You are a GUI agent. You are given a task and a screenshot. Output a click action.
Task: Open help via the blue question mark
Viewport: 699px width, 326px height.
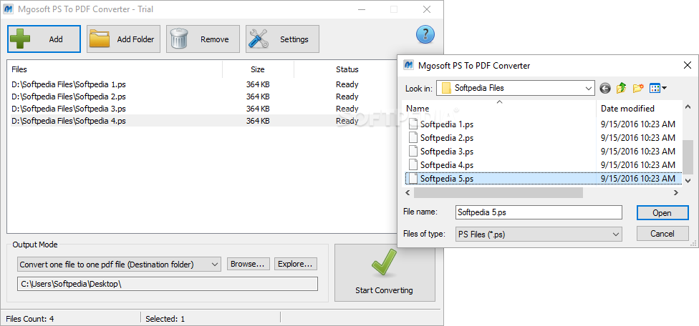[x=425, y=34]
